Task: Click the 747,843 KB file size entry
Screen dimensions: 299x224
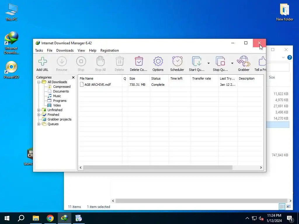Action: click(280, 155)
